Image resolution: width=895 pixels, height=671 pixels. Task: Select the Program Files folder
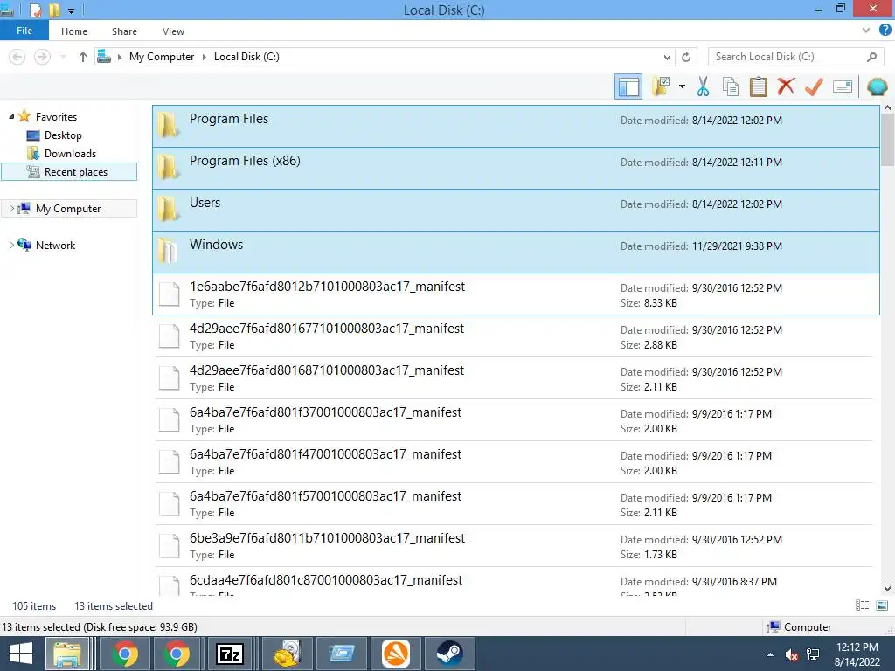[x=516, y=126]
